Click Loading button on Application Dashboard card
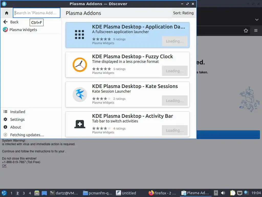 [x=174, y=41]
